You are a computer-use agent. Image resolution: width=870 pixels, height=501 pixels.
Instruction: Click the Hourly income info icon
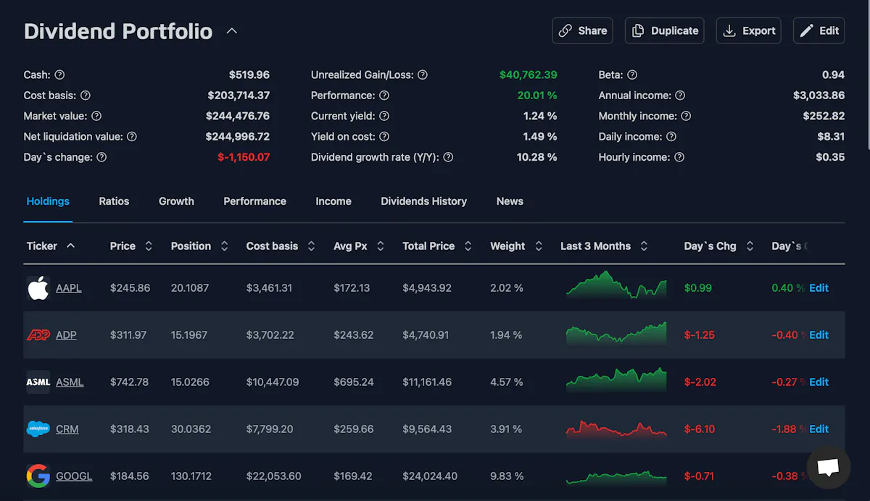click(x=679, y=157)
